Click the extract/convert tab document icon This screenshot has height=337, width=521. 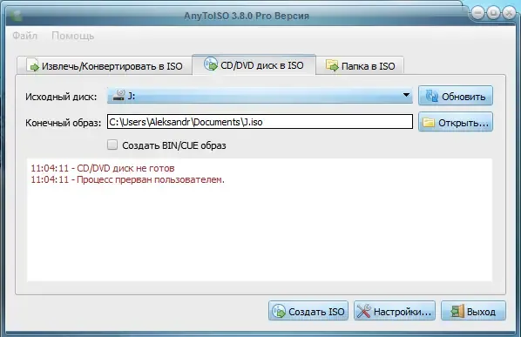[x=32, y=65]
